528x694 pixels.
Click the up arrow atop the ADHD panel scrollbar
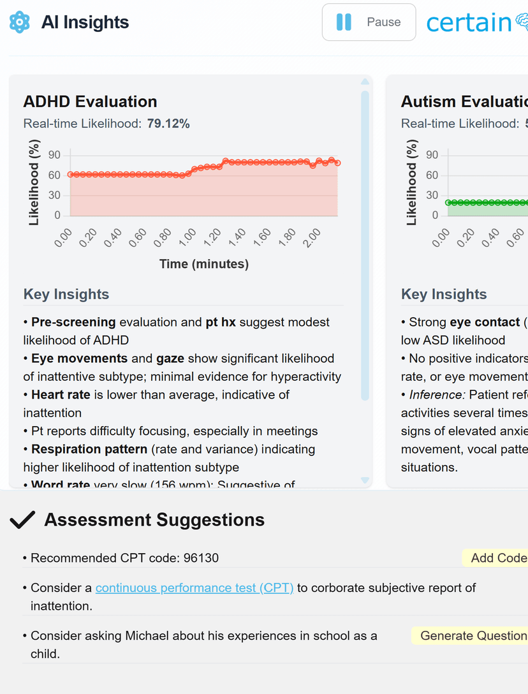(365, 81)
